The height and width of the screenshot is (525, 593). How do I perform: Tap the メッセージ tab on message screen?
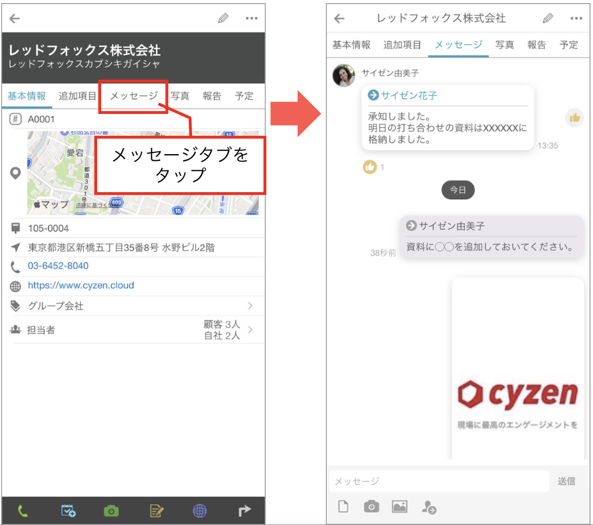click(x=458, y=45)
